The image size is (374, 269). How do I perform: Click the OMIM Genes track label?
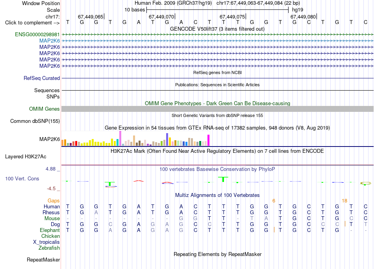tap(44, 109)
